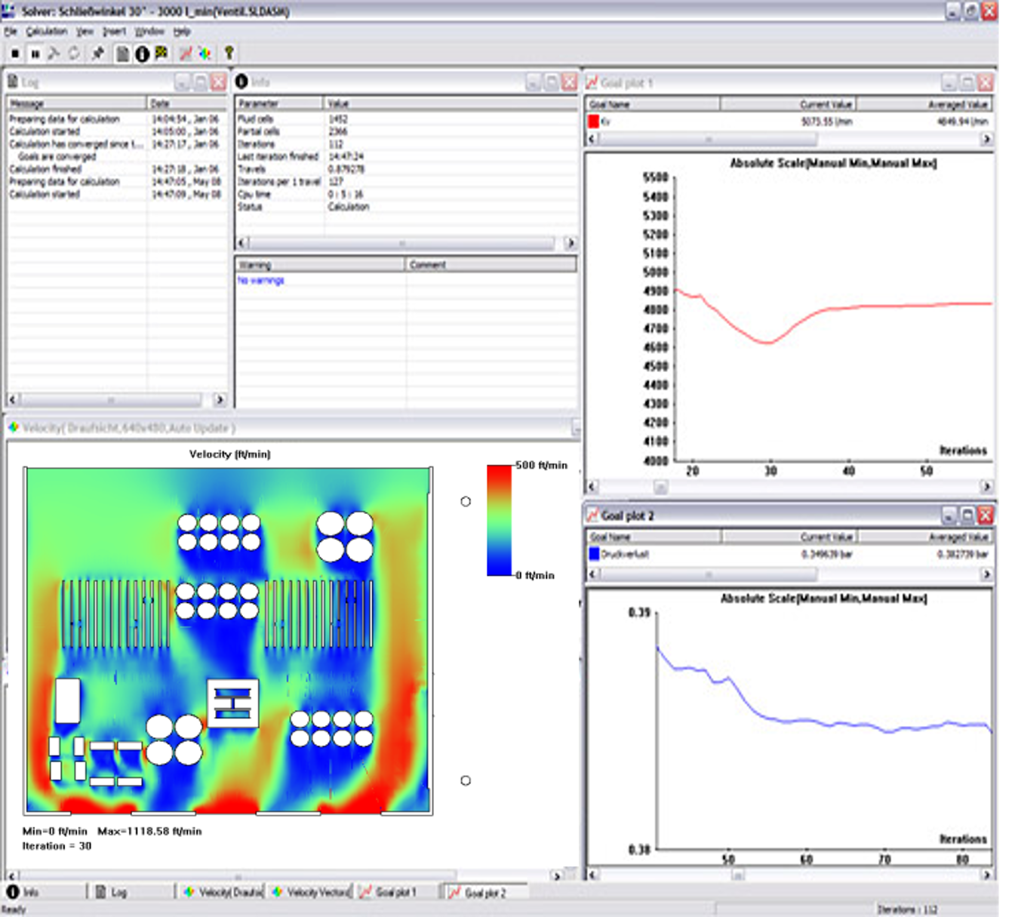Click the Message column header in the Log panel
This screenshot has height=917, width=1015.
[76, 103]
